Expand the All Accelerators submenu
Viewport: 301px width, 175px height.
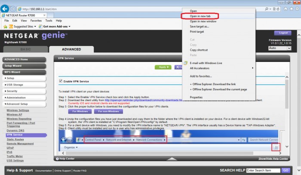(219, 68)
